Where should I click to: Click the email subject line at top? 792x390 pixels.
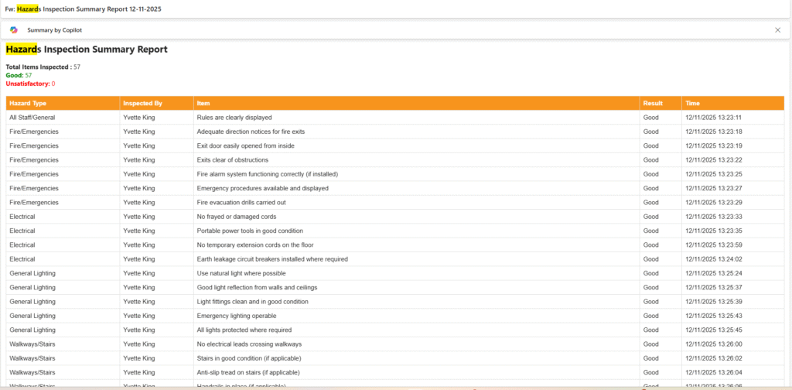pyautogui.click(x=88, y=8)
